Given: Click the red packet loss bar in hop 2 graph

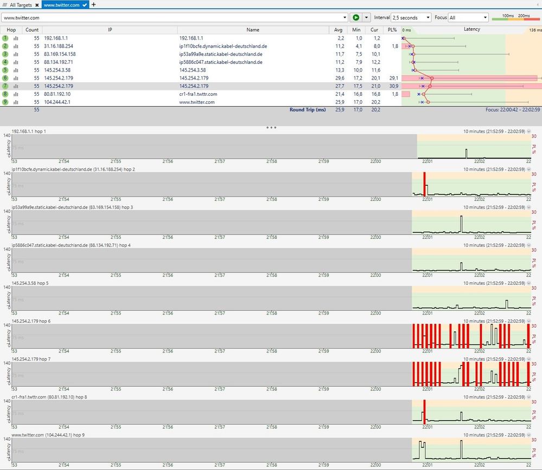Looking at the screenshot, I should click(424, 184).
